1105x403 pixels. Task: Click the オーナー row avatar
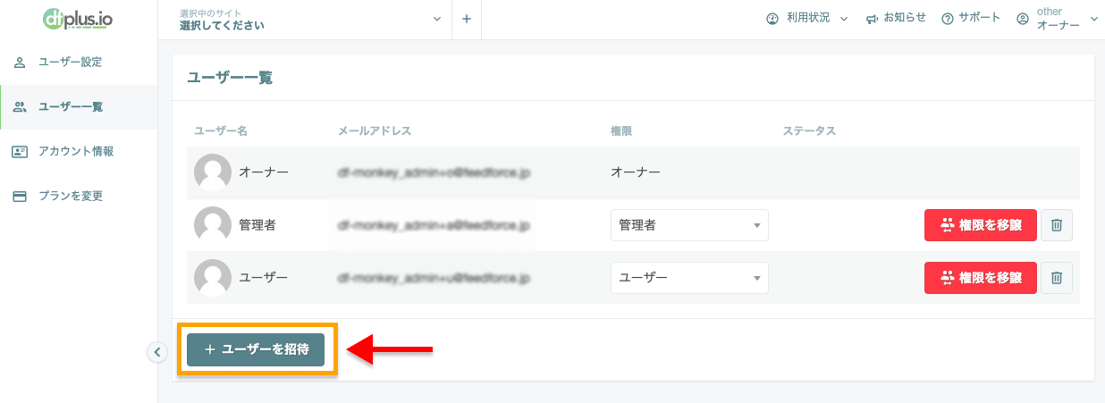213,172
